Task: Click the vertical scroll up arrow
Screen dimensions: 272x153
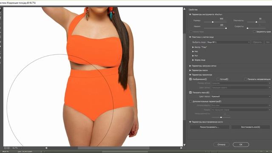Action: (x=184, y=9)
